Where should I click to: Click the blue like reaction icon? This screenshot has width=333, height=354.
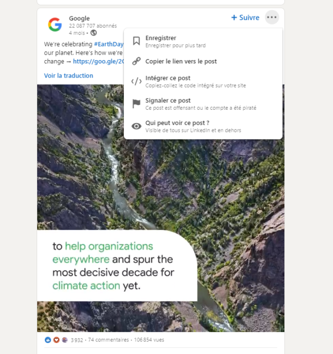coord(48,340)
